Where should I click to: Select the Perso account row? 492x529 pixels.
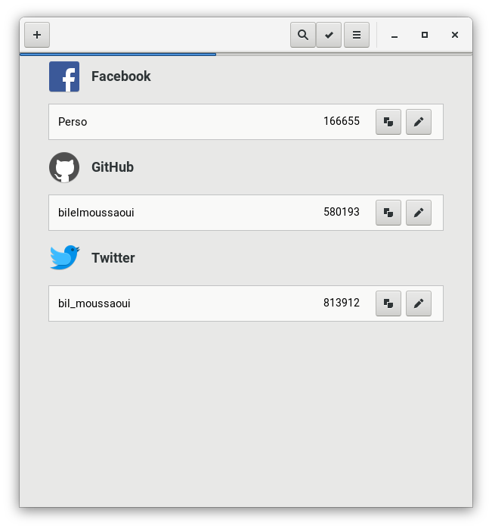pos(246,122)
